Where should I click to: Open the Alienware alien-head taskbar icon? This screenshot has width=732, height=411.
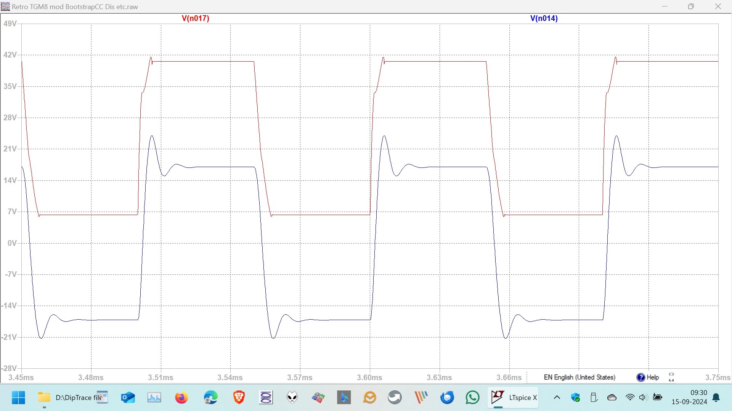[292, 398]
